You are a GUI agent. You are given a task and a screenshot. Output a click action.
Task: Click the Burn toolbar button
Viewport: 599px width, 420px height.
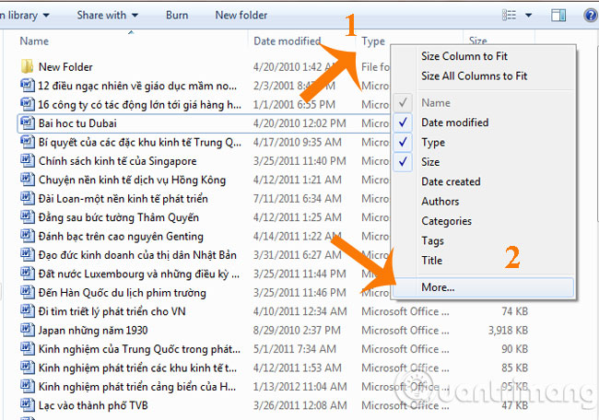177,16
